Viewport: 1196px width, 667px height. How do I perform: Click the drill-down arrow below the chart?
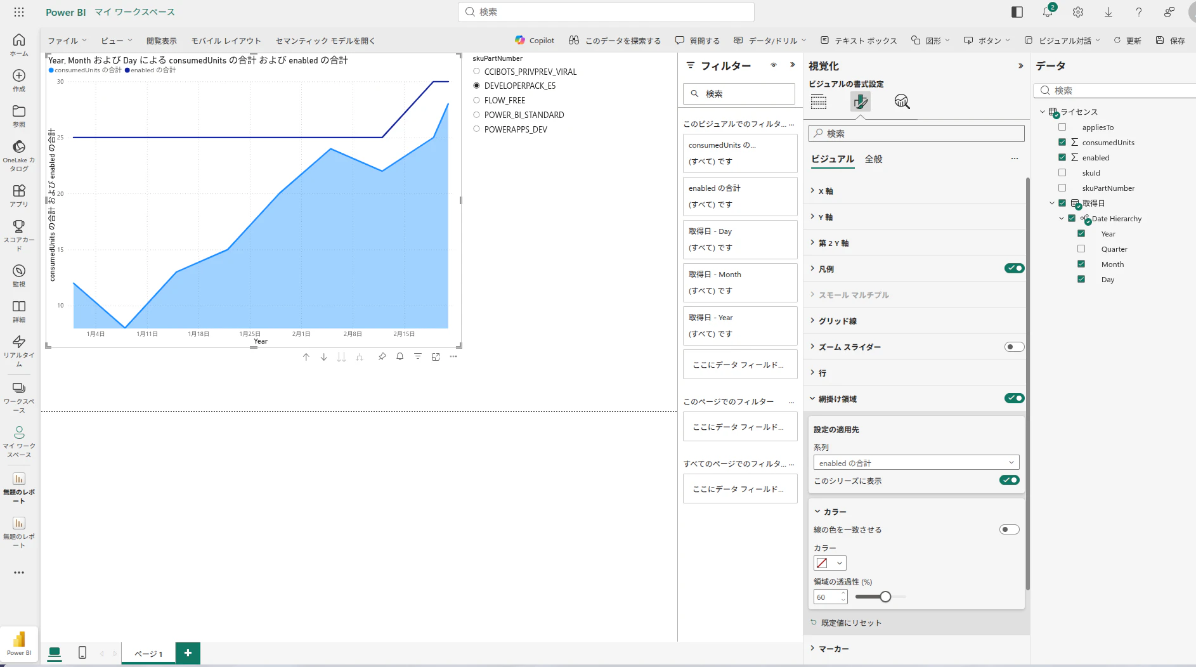[x=324, y=357]
